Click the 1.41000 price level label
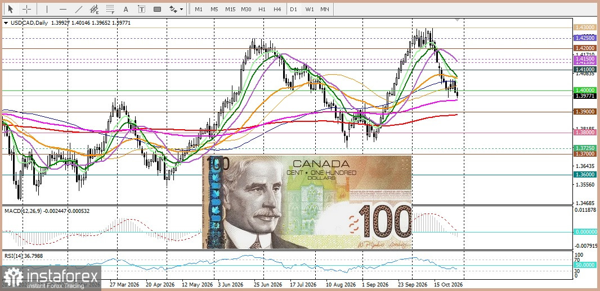The image size is (600, 291). (585, 70)
